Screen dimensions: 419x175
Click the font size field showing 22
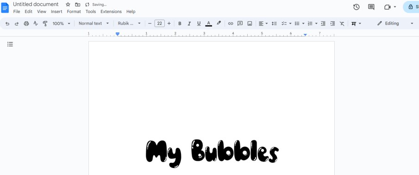pyautogui.click(x=160, y=24)
